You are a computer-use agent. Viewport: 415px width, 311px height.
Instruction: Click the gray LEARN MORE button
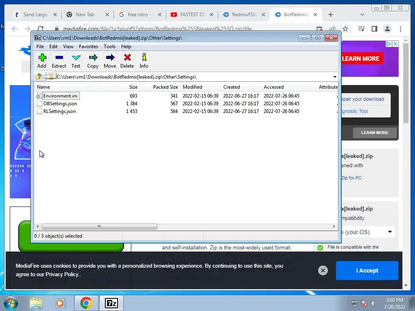[375, 133]
